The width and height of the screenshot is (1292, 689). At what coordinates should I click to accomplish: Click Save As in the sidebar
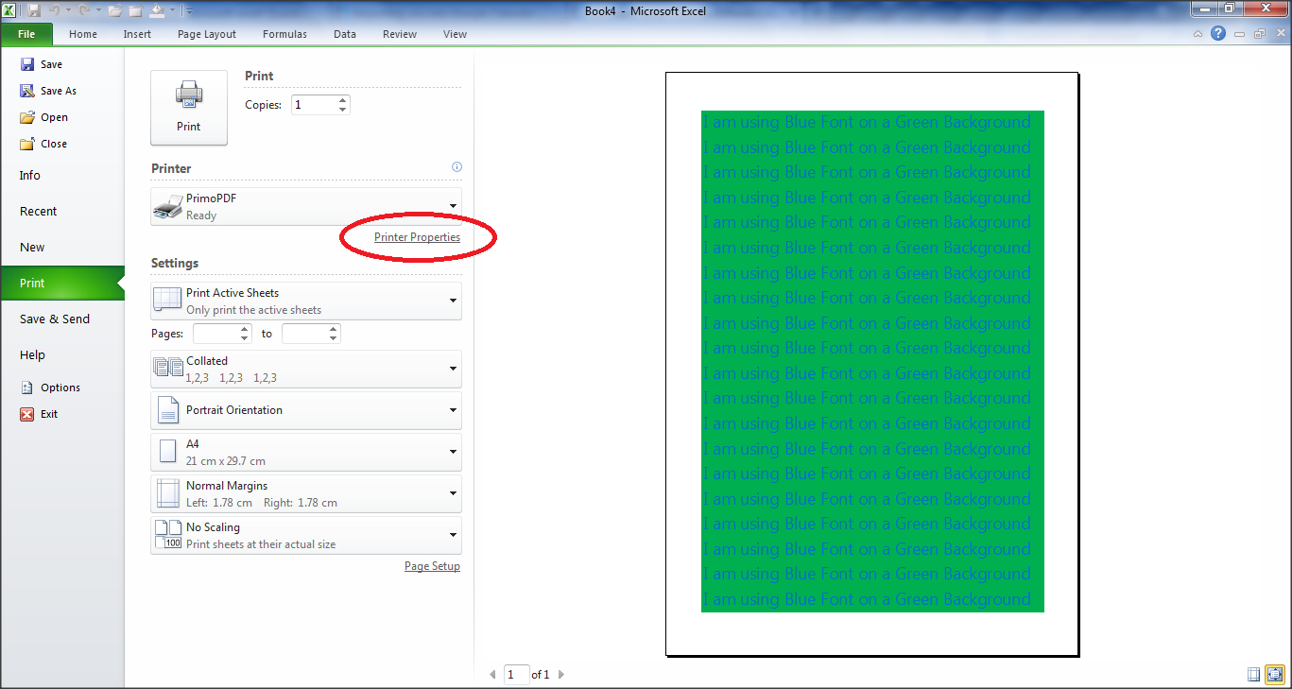58,91
